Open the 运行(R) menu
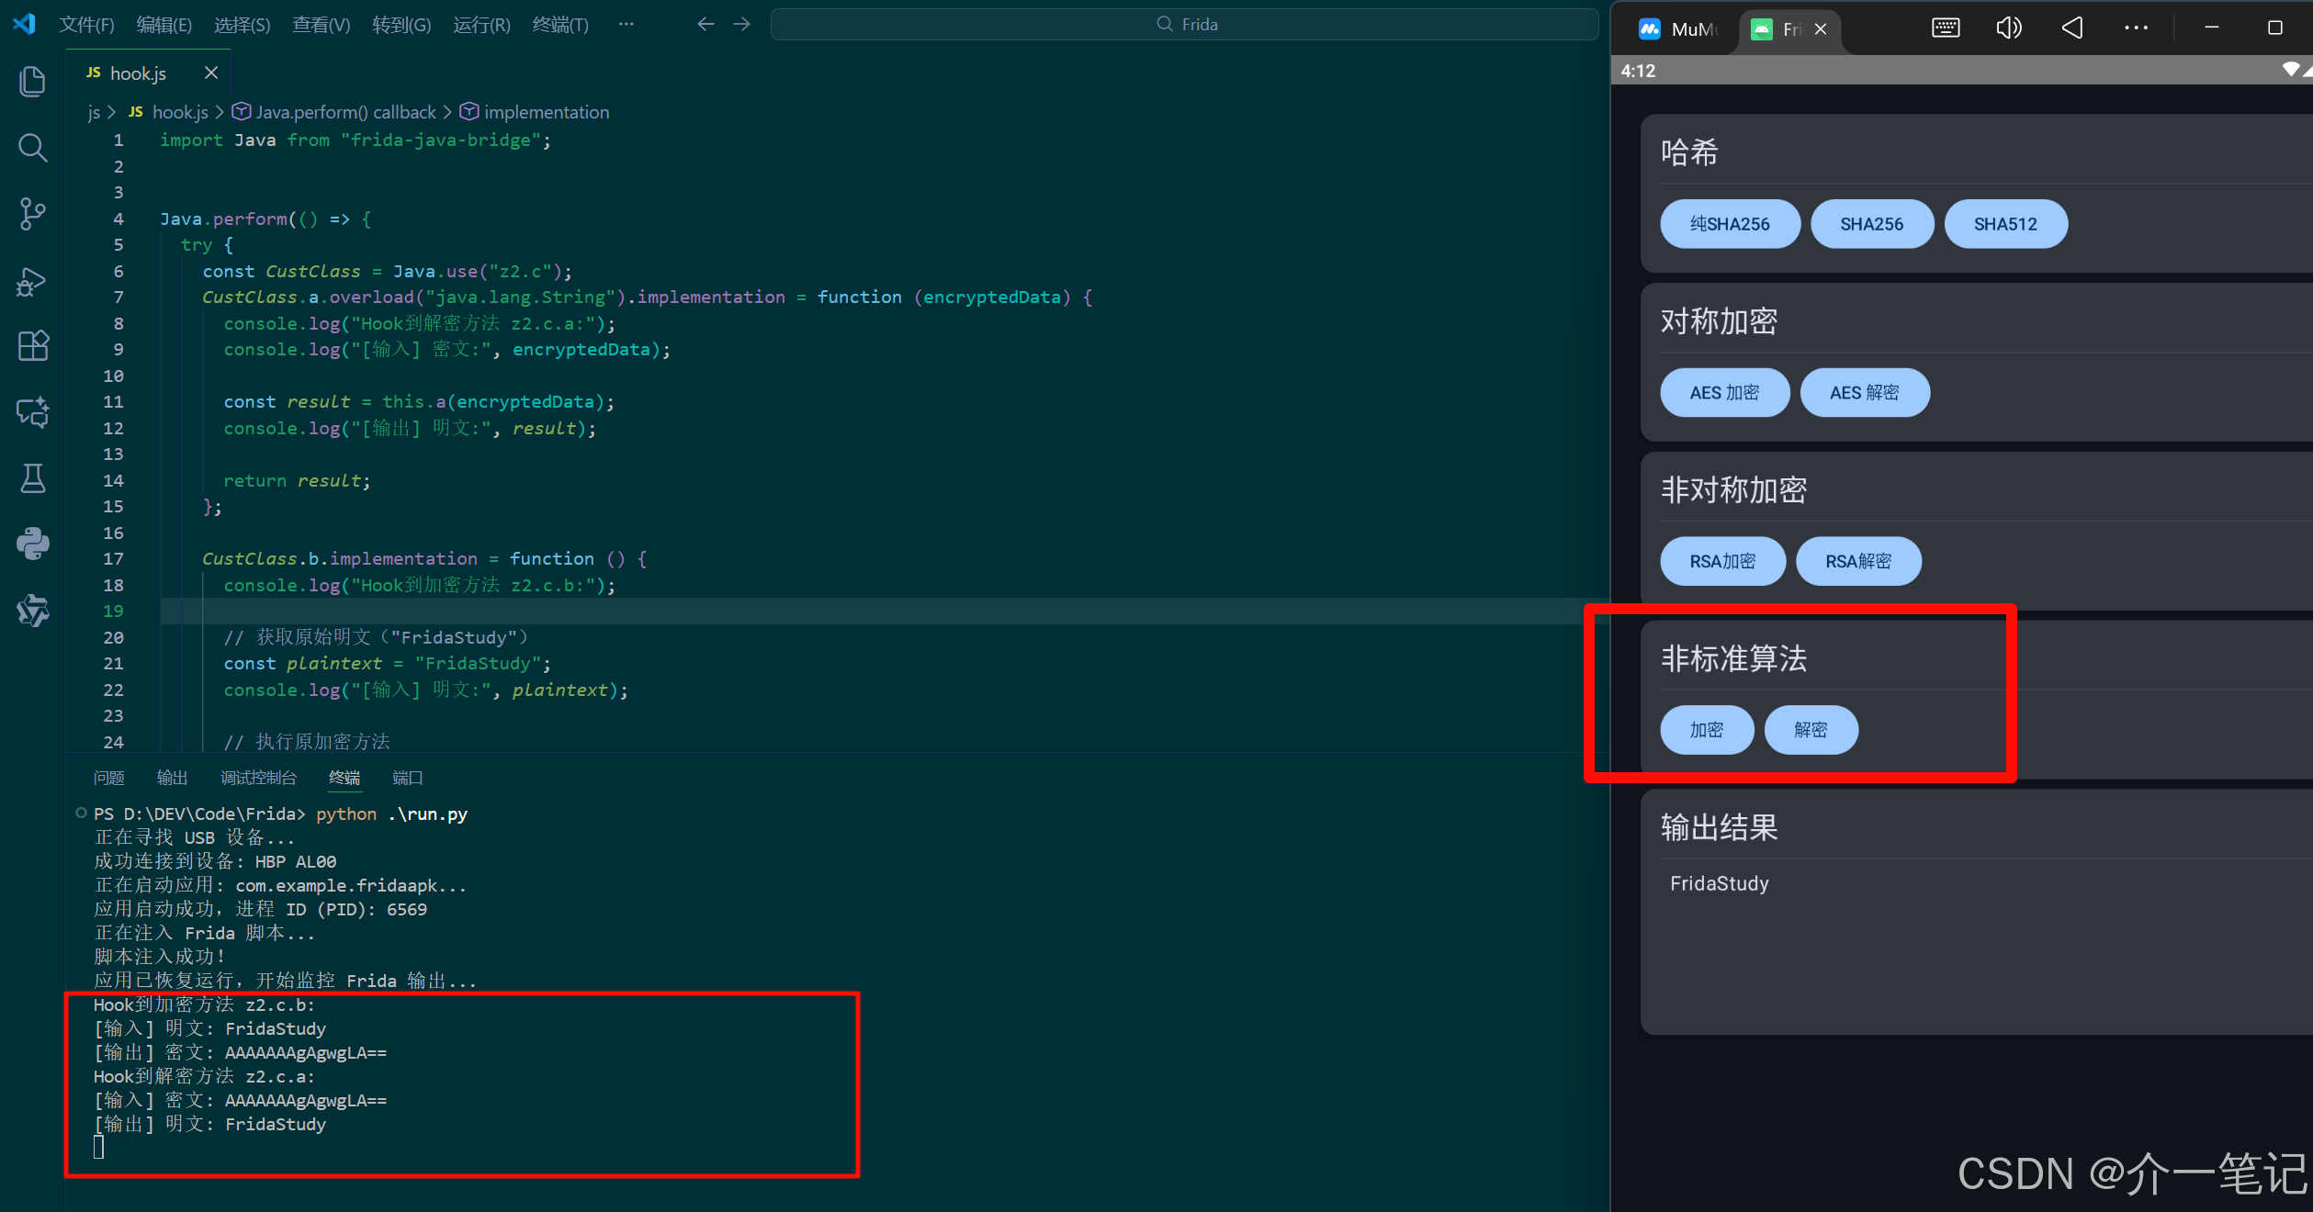Image resolution: width=2313 pixels, height=1212 pixels. pos(481,25)
